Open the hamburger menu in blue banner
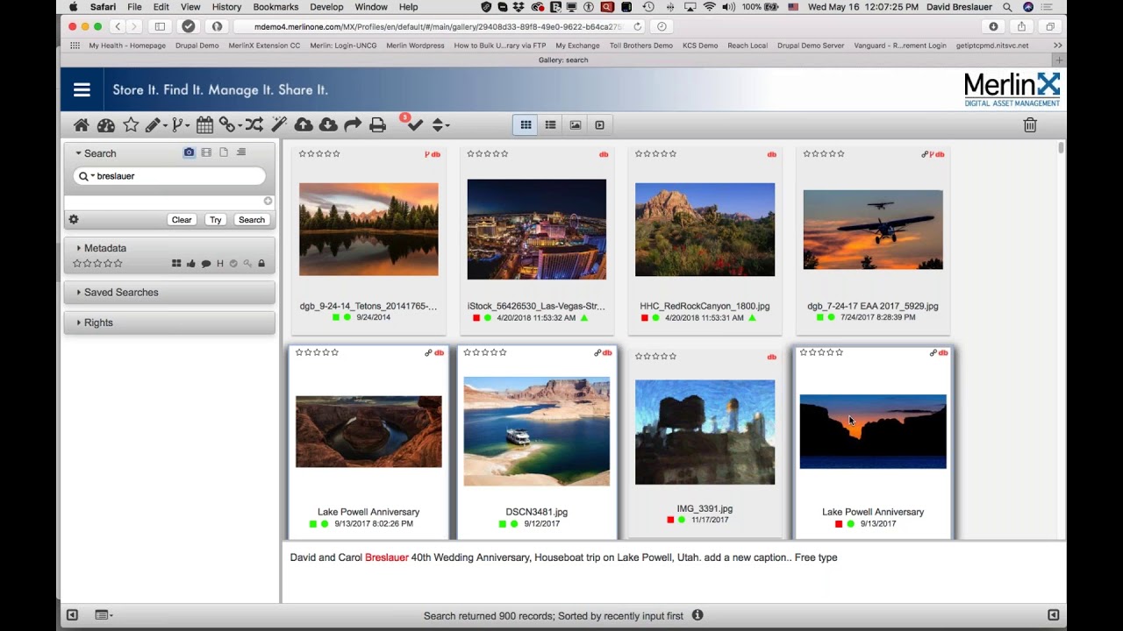Viewport: 1123px width, 631px height. 82,89
